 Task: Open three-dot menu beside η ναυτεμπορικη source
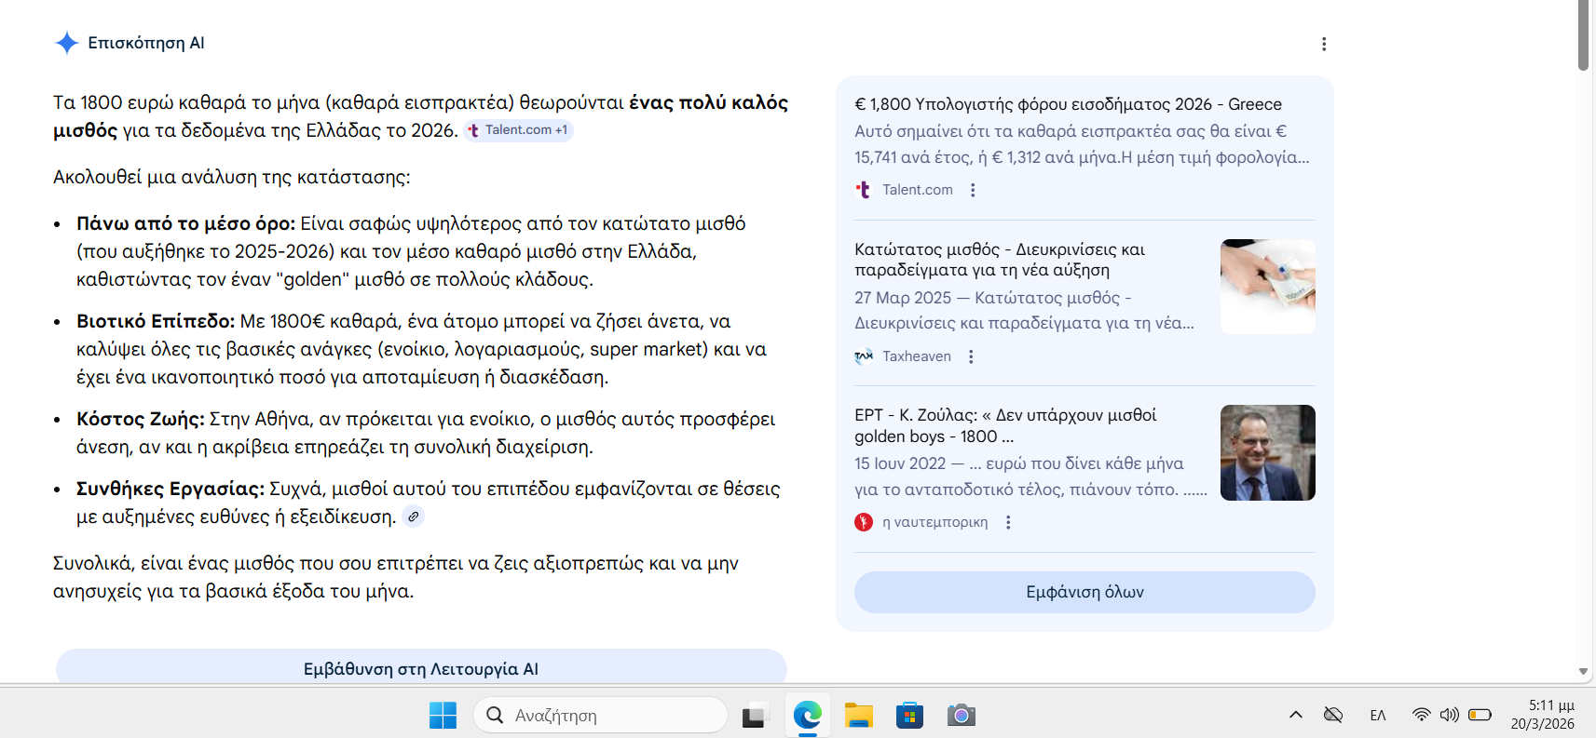1008,523
